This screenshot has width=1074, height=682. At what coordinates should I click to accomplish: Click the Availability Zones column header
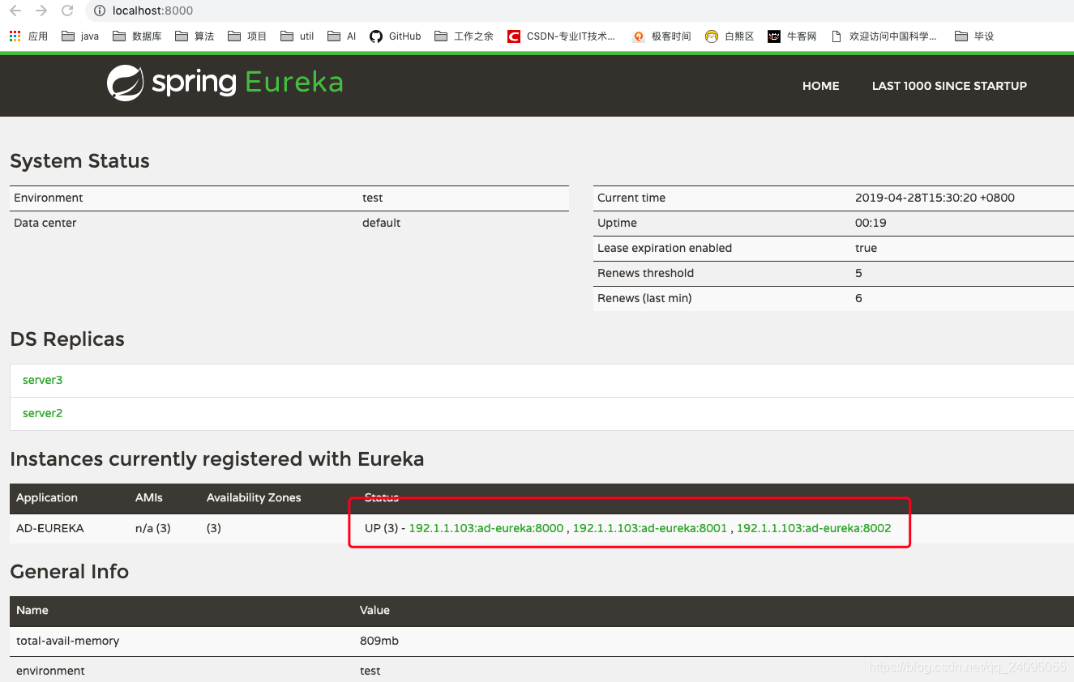coord(254,497)
